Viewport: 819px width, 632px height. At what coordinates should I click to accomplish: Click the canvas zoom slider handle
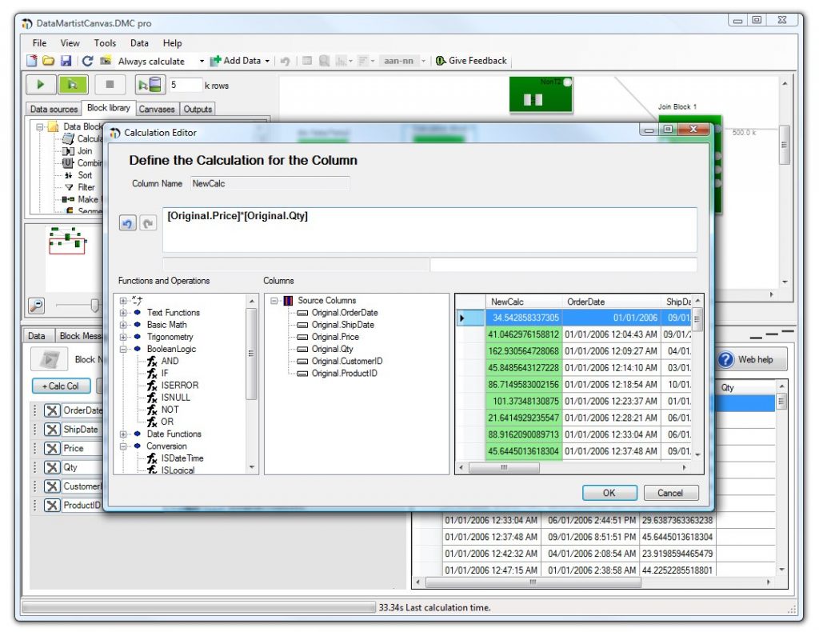click(x=94, y=305)
